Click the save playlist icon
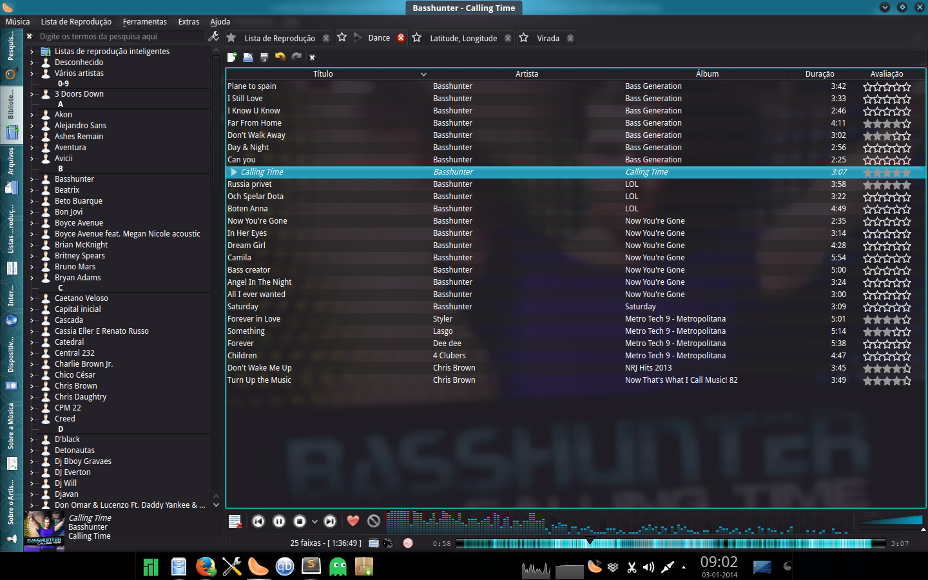 click(264, 57)
